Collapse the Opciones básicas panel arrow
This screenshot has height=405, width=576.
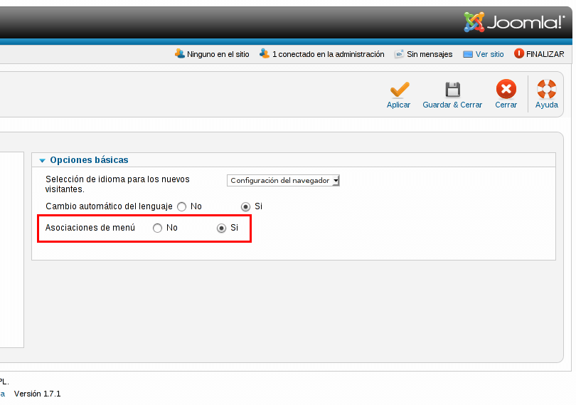(x=42, y=160)
